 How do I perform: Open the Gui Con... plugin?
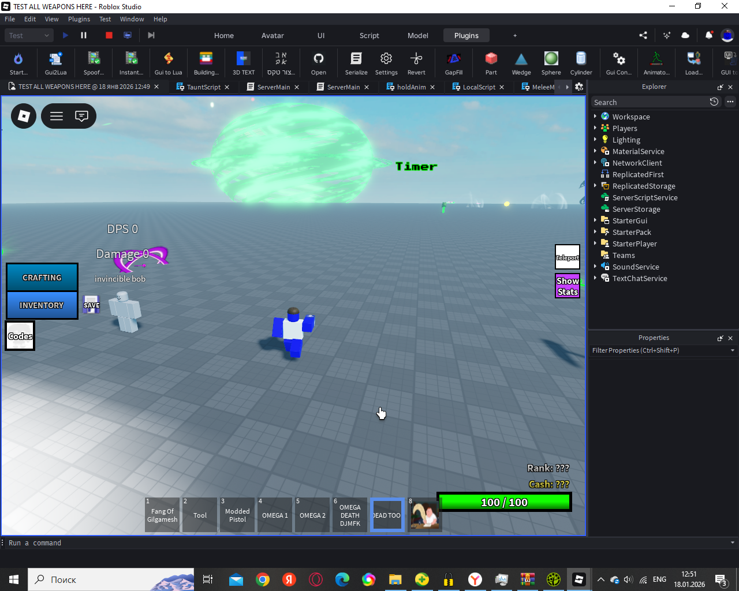(x=619, y=63)
